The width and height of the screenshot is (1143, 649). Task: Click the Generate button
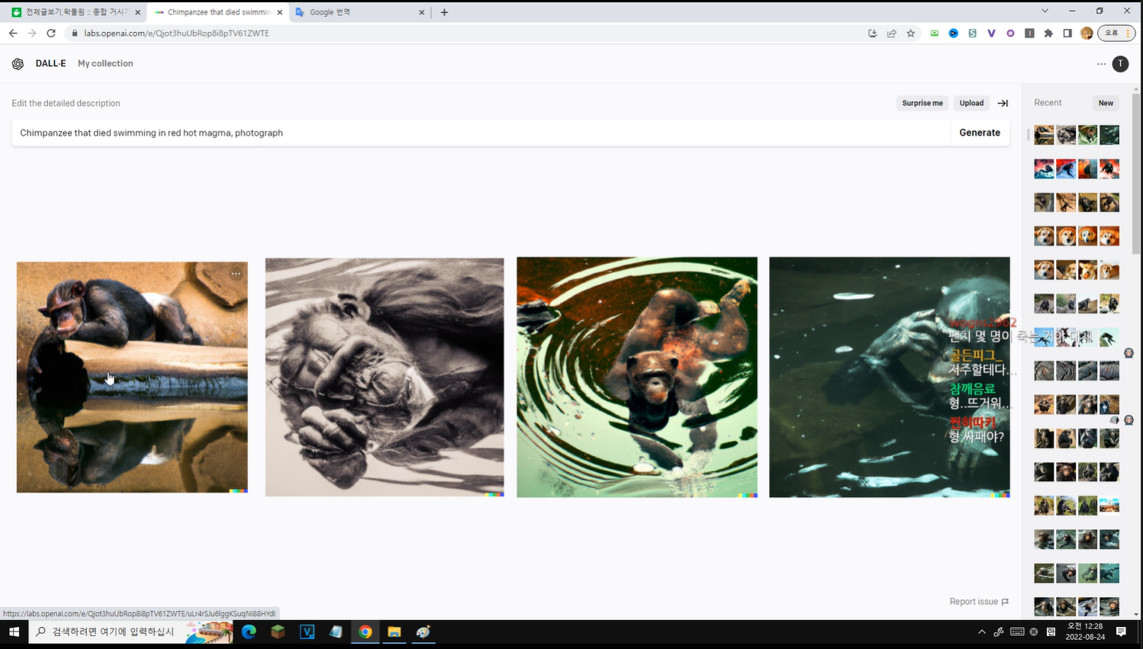pos(980,133)
